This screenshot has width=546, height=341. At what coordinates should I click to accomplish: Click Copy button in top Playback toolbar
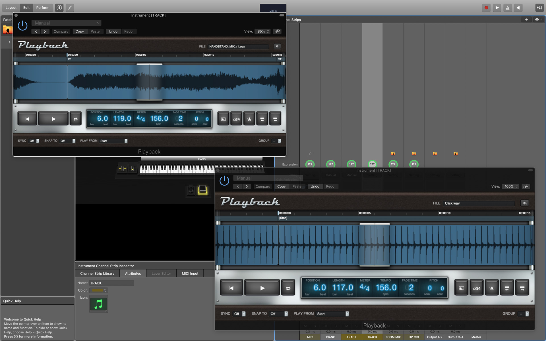tap(80, 31)
